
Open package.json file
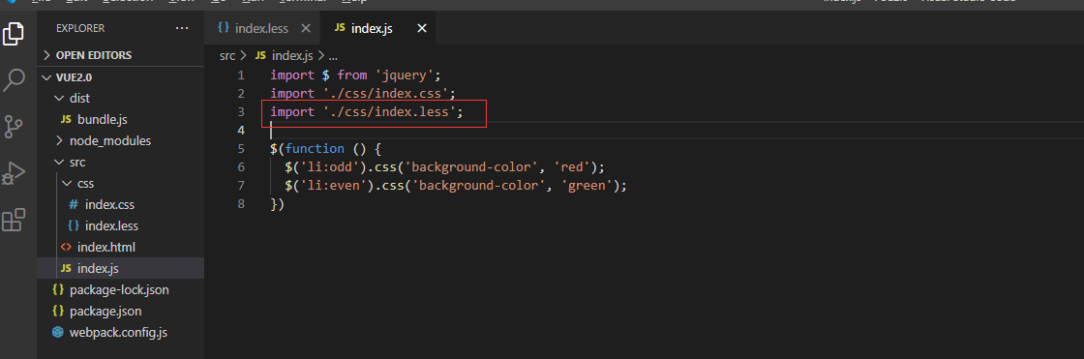120,312
